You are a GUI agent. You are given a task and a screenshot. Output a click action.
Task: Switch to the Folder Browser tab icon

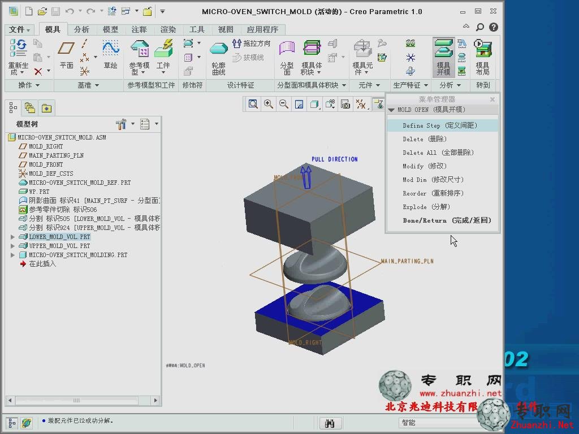pos(29,108)
